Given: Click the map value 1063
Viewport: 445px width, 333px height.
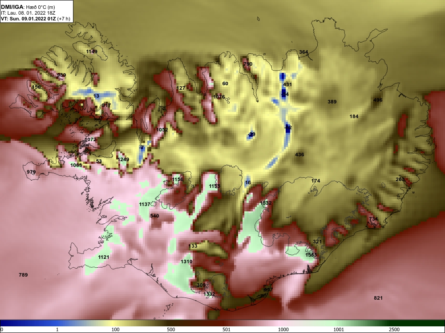Looking at the screenshot, I should coord(76,165).
